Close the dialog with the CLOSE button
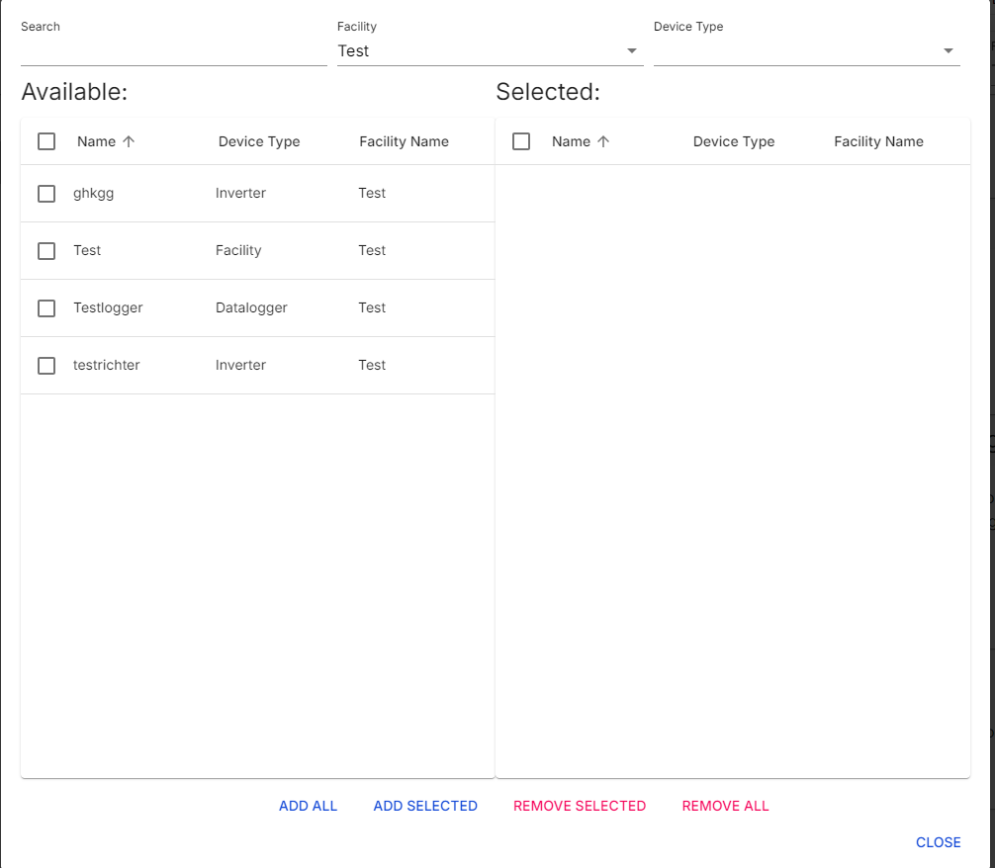The image size is (995, 868). tap(938, 842)
